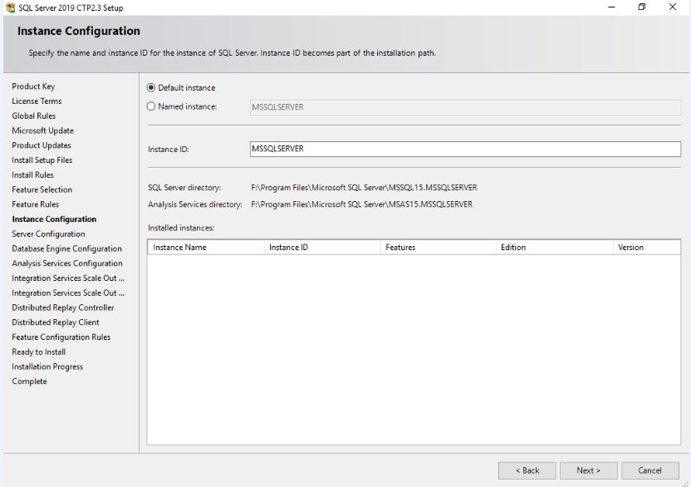Screen dimensions: 691x487
Task: Click the Instance Name column header
Action: pos(206,248)
